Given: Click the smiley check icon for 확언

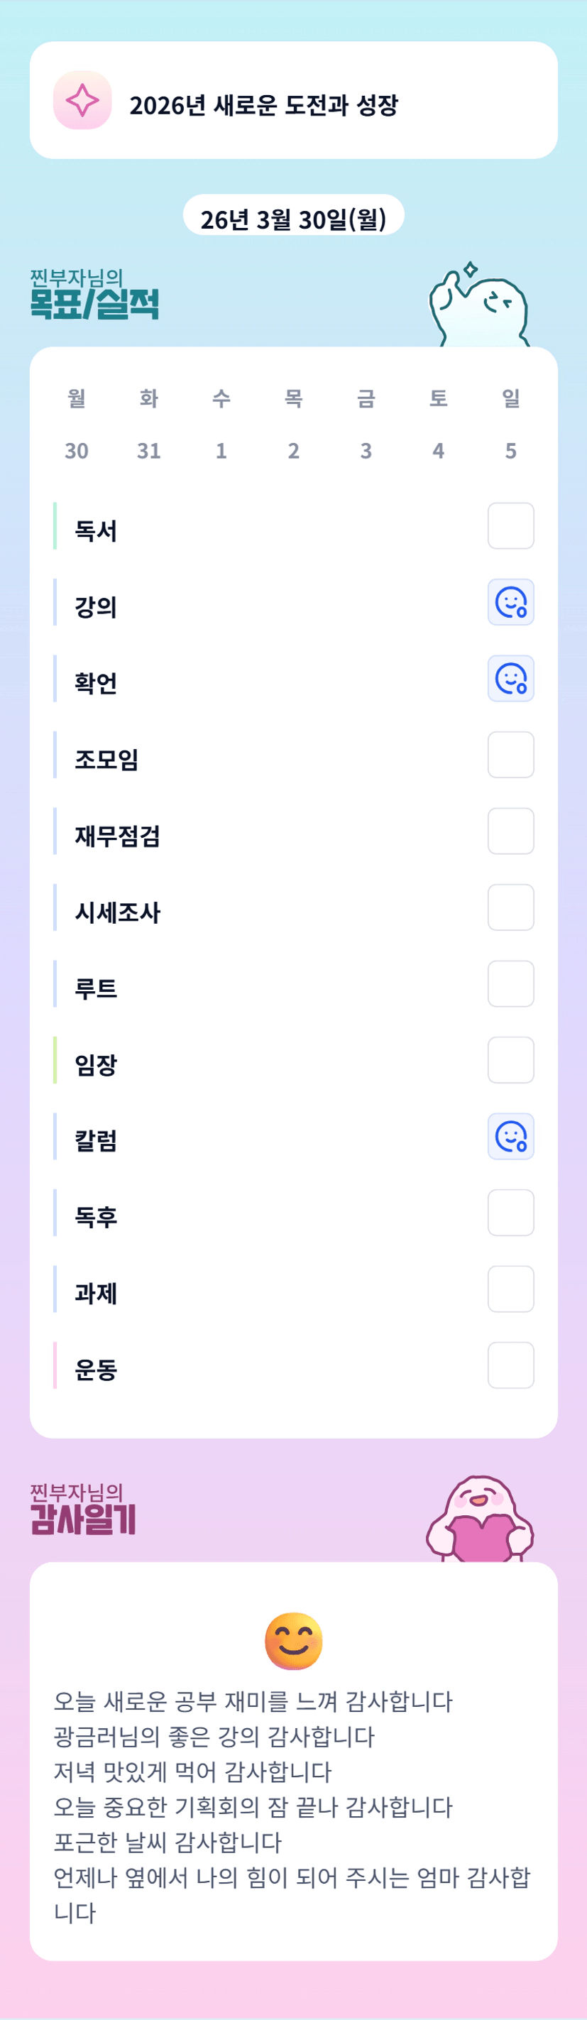Looking at the screenshot, I should (510, 678).
